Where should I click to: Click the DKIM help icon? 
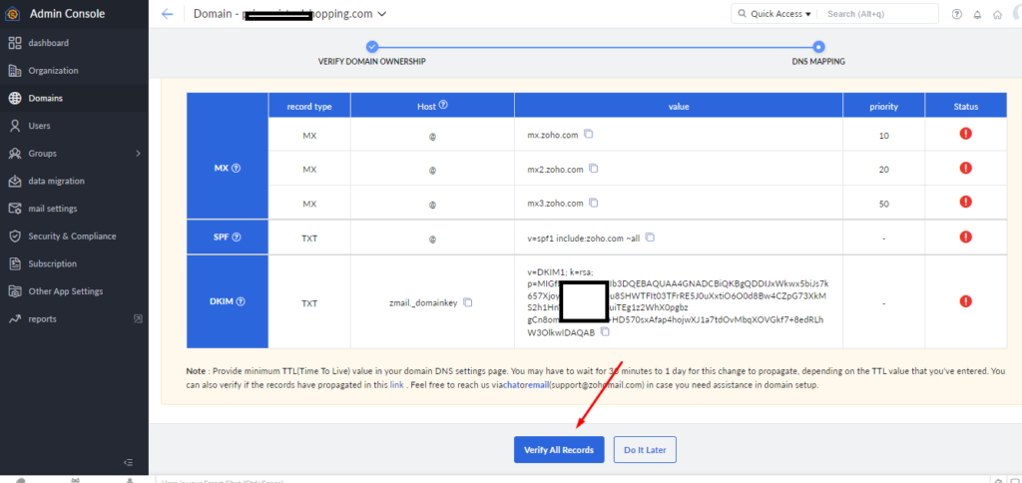[x=241, y=301]
